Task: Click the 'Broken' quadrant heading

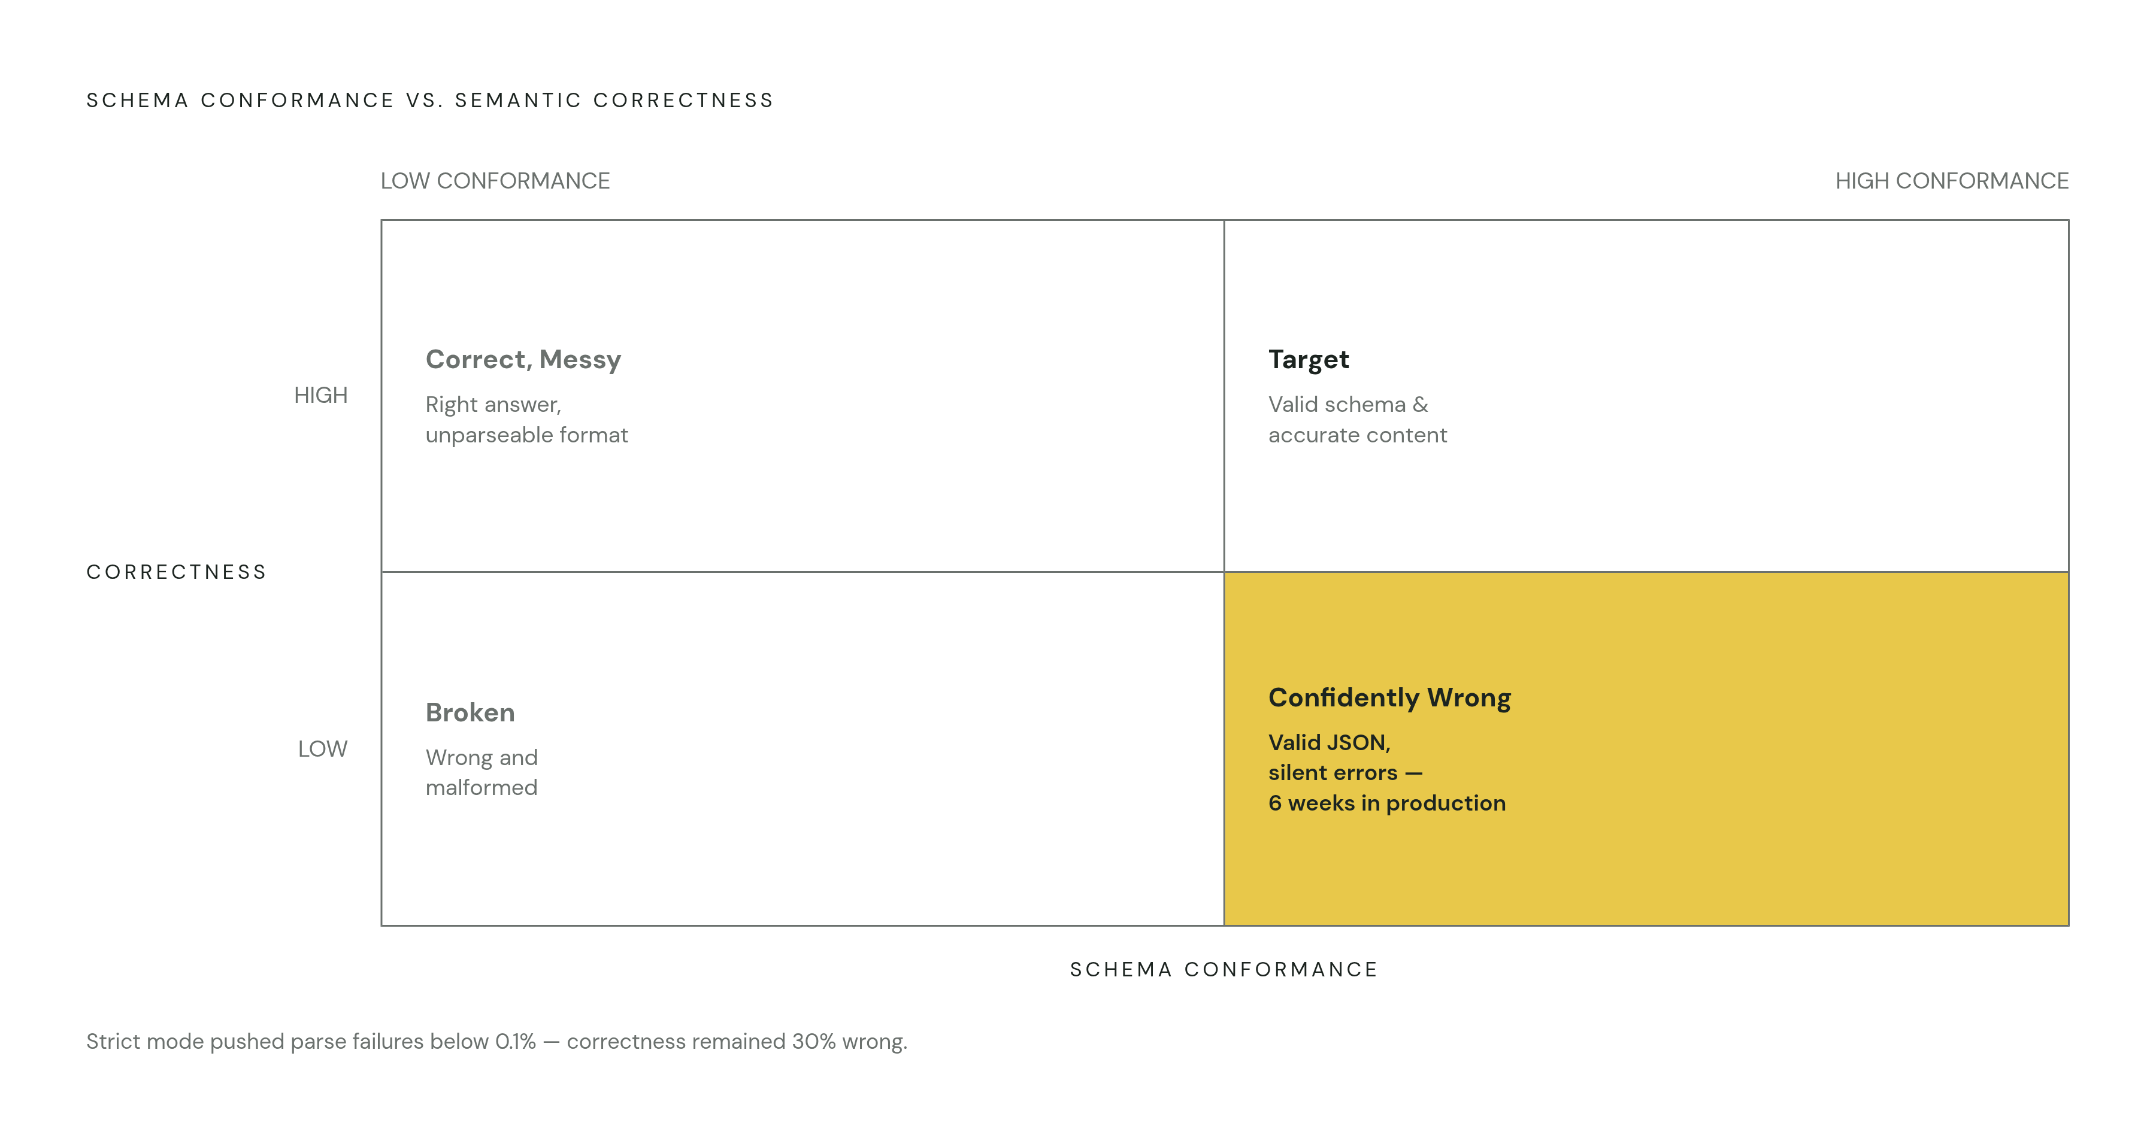Action: (x=470, y=712)
